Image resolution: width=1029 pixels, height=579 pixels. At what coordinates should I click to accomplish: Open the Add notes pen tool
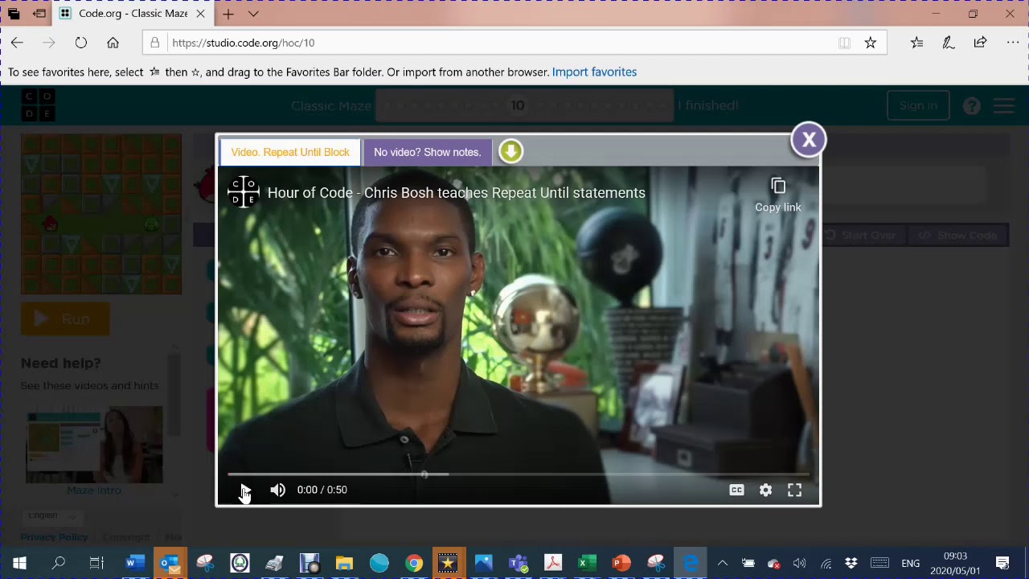(x=949, y=43)
